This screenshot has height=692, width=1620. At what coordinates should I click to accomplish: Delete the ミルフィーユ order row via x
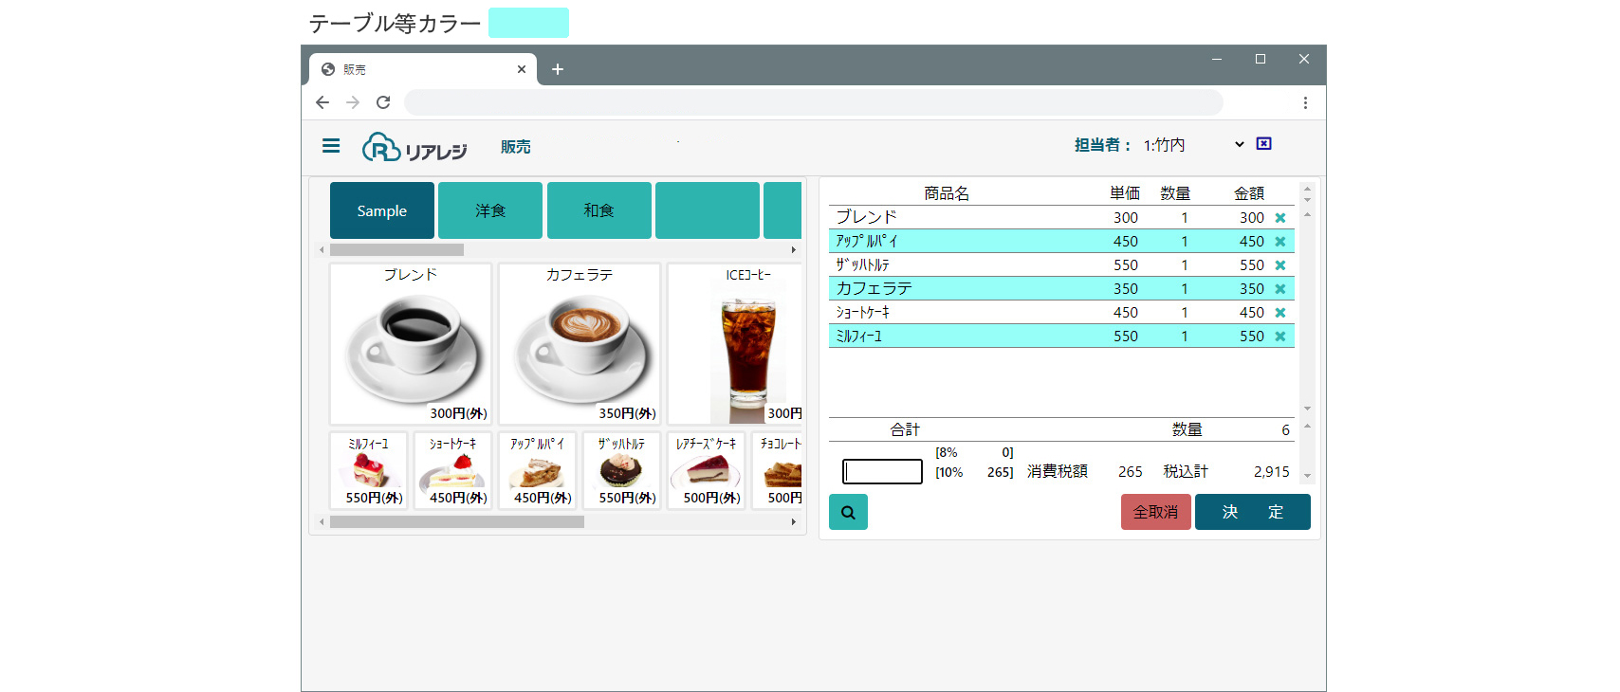tap(1280, 337)
